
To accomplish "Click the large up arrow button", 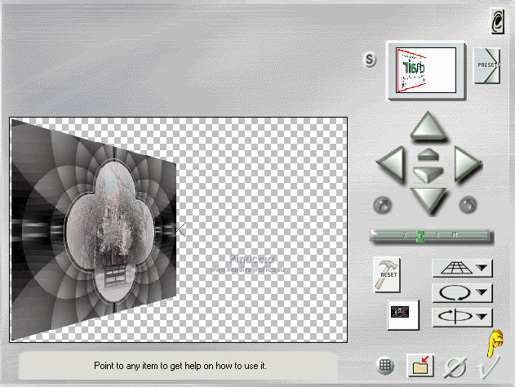I will click(x=428, y=127).
